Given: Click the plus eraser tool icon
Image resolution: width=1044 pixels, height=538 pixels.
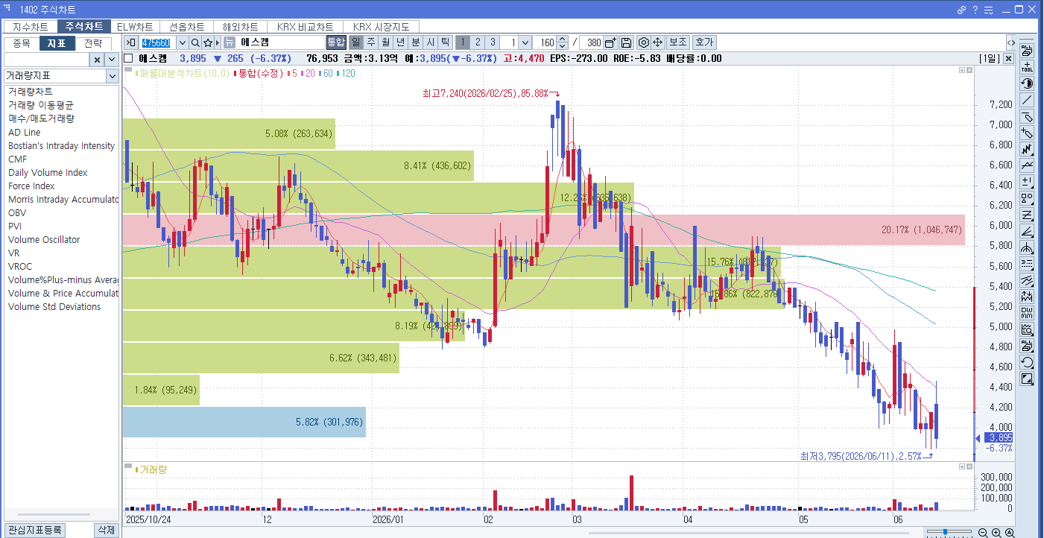Looking at the screenshot, I should pyautogui.click(x=1027, y=133).
